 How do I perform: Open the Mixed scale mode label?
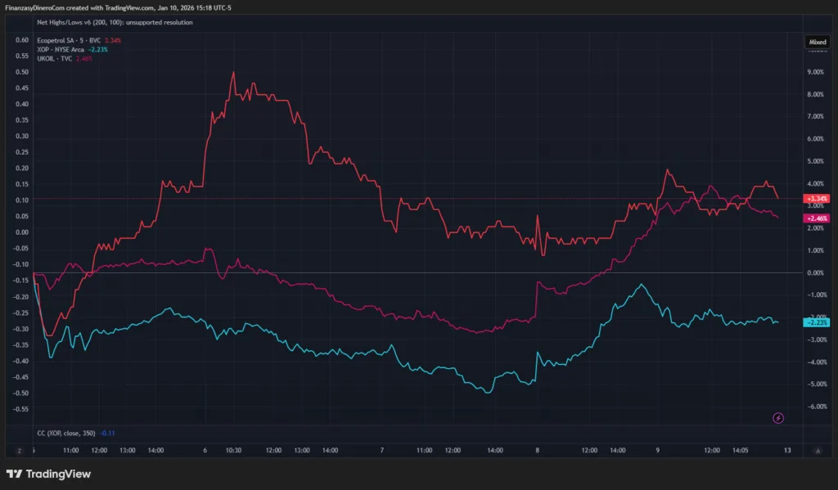[x=818, y=41]
